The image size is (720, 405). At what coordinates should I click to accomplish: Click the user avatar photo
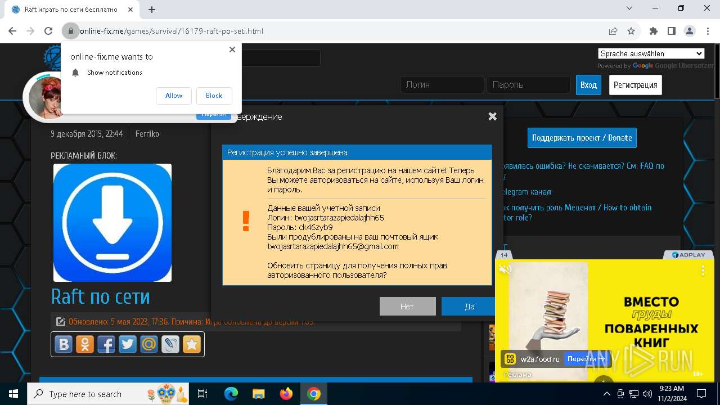[x=46, y=98]
